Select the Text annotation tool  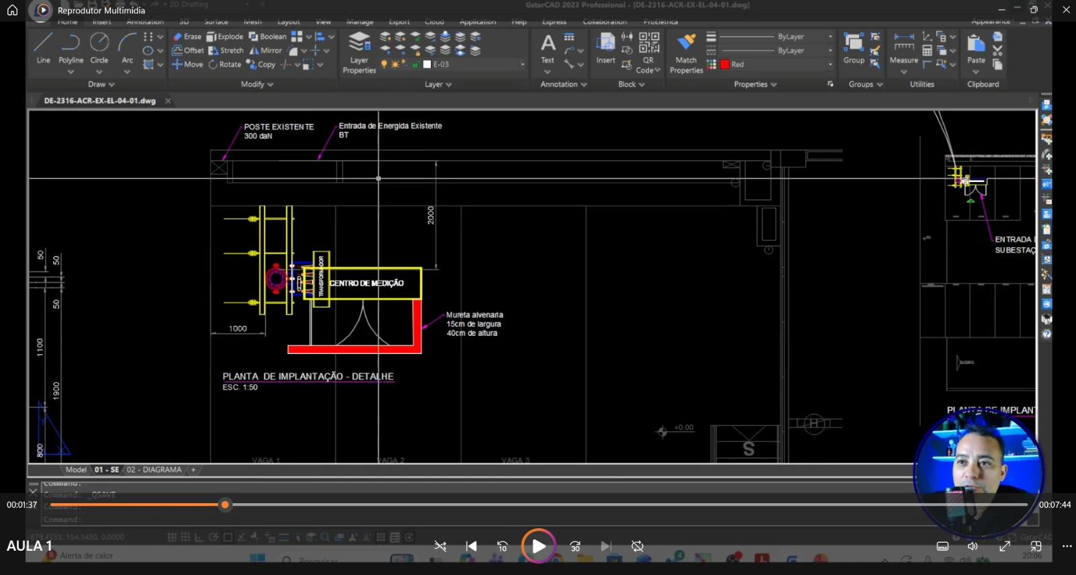pyautogui.click(x=548, y=48)
